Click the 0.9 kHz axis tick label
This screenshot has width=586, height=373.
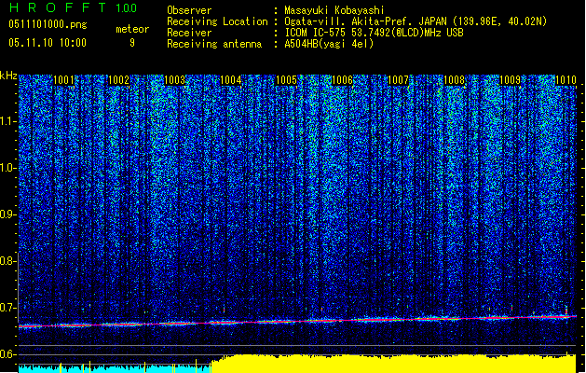coord(7,214)
